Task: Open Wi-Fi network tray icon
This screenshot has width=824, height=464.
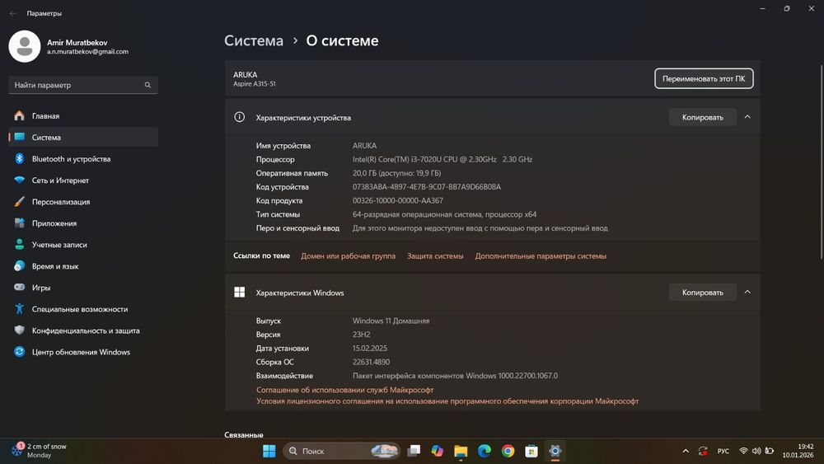Action: [743, 451]
